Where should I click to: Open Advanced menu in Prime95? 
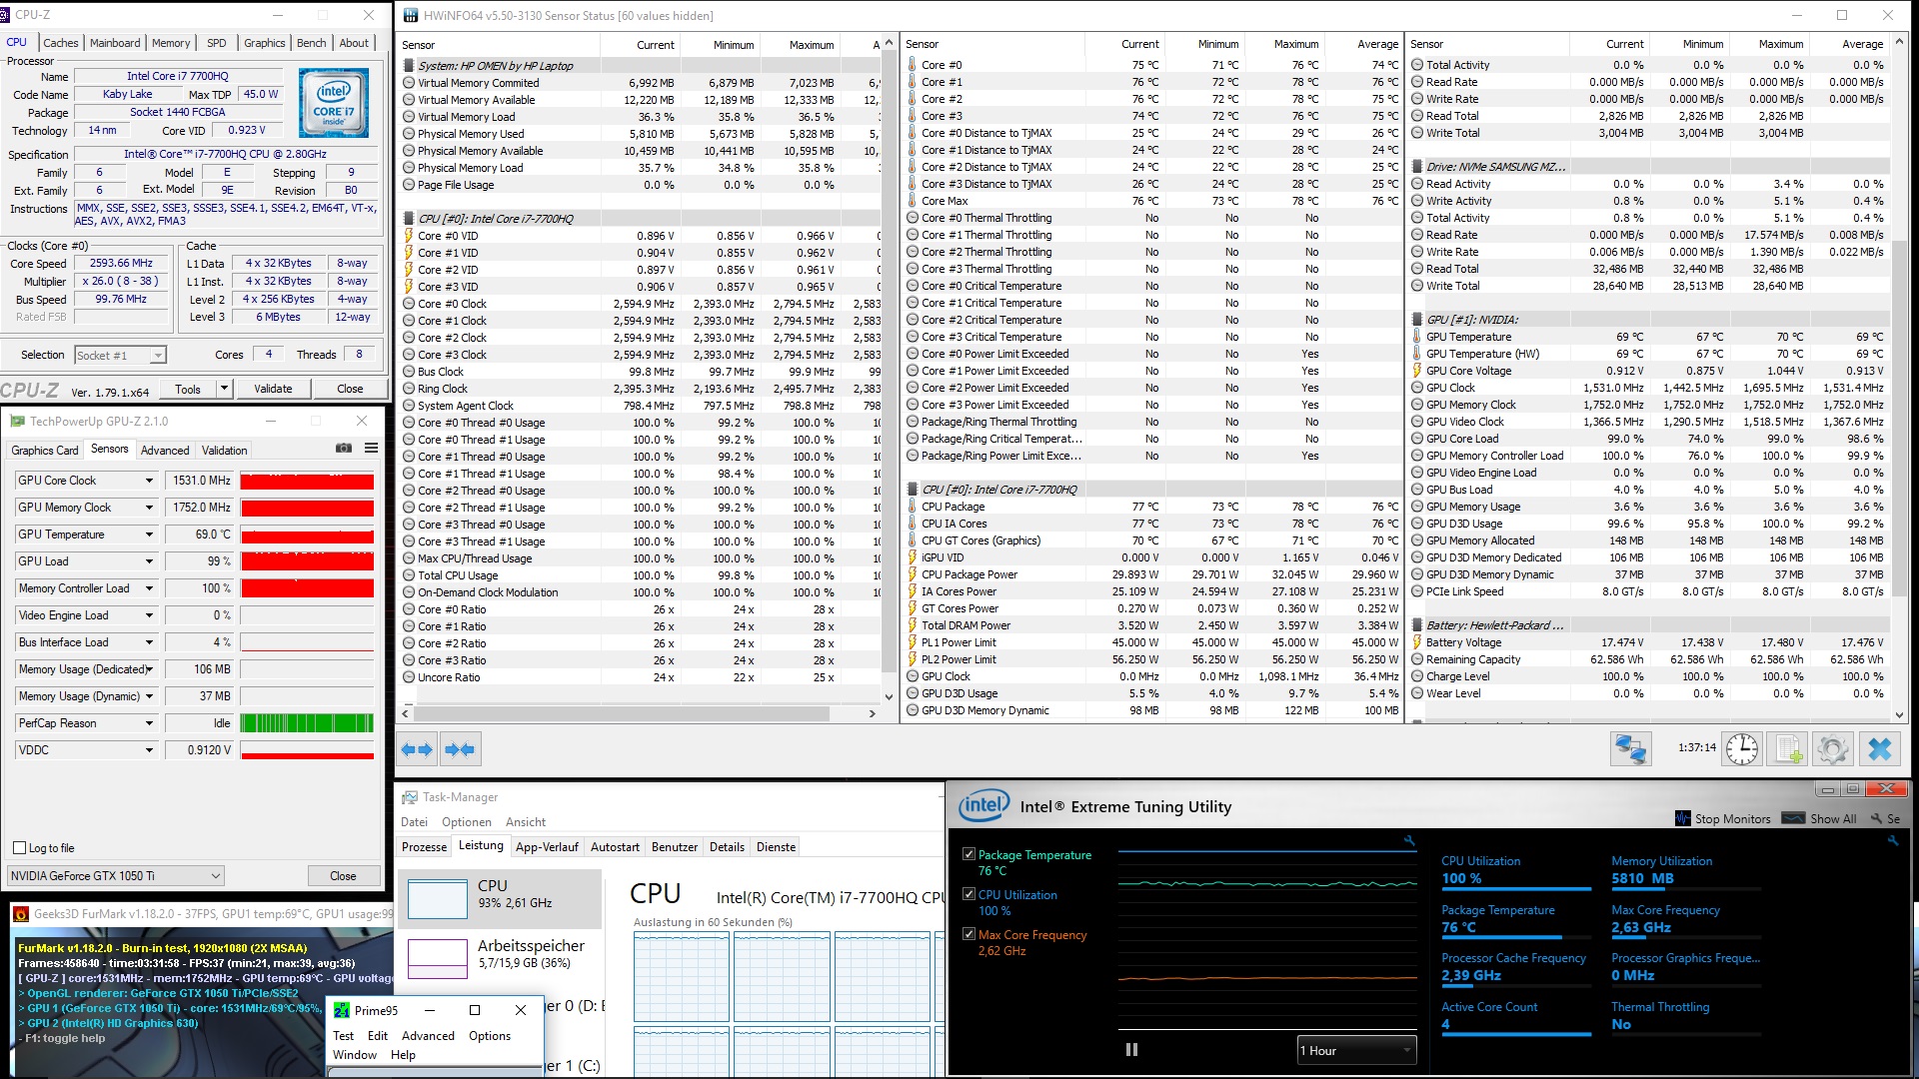click(x=428, y=1036)
